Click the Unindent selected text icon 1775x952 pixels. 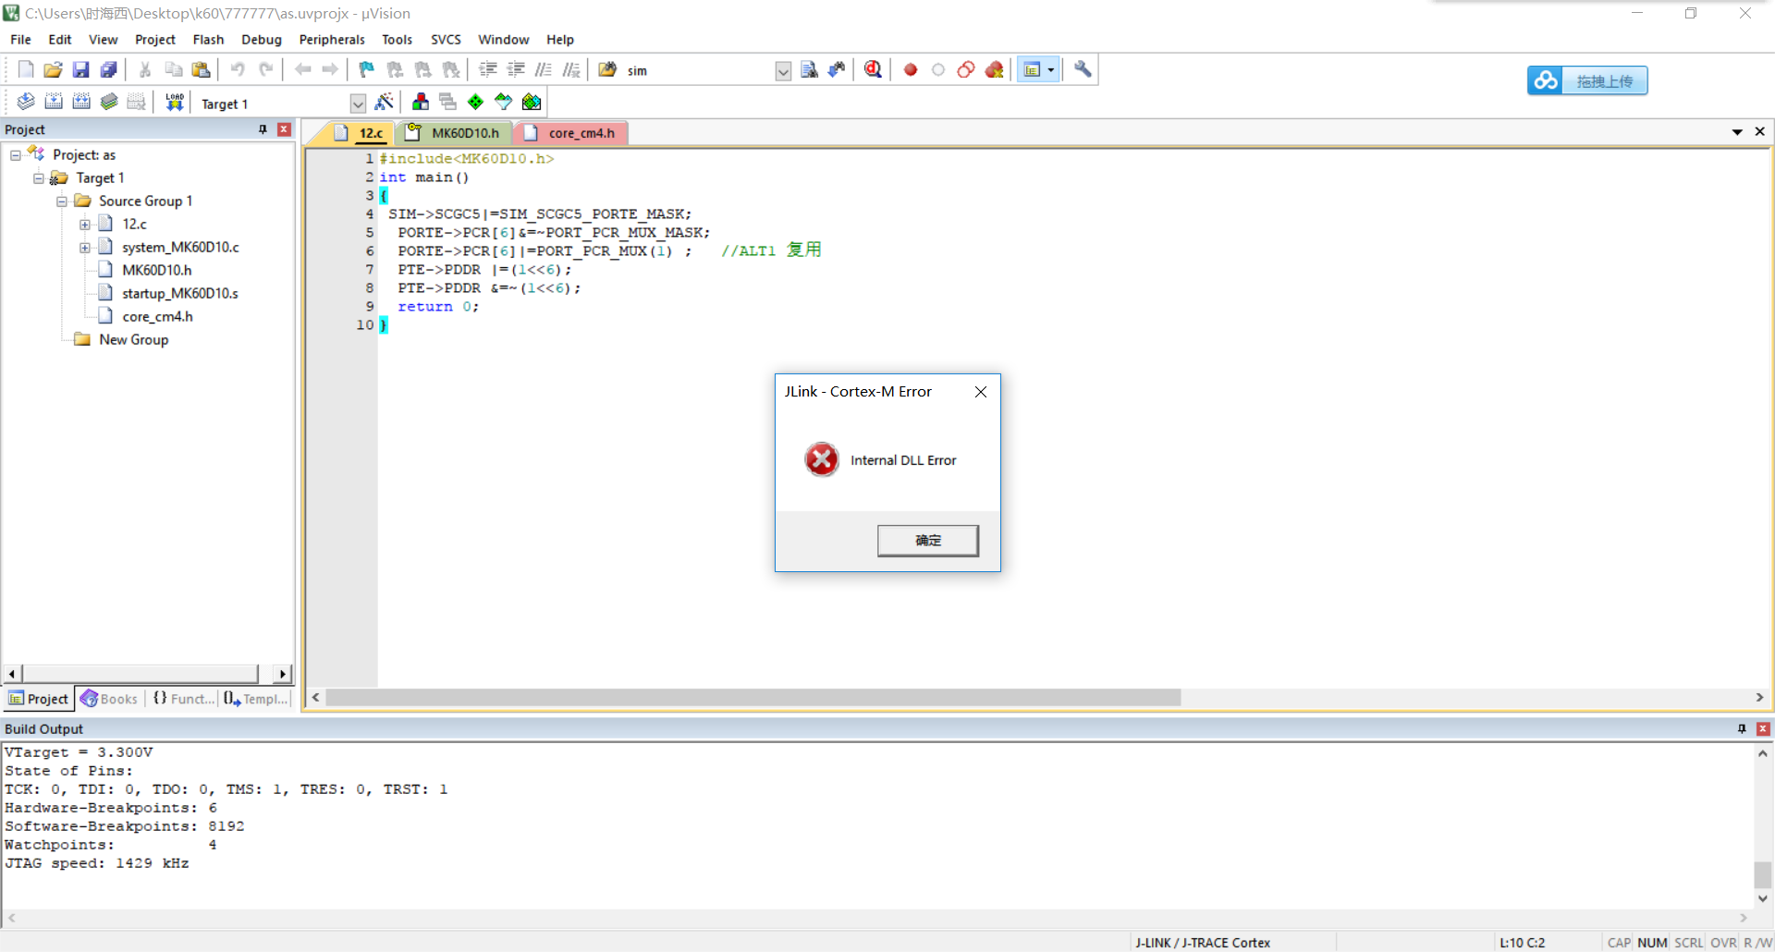coord(516,69)
